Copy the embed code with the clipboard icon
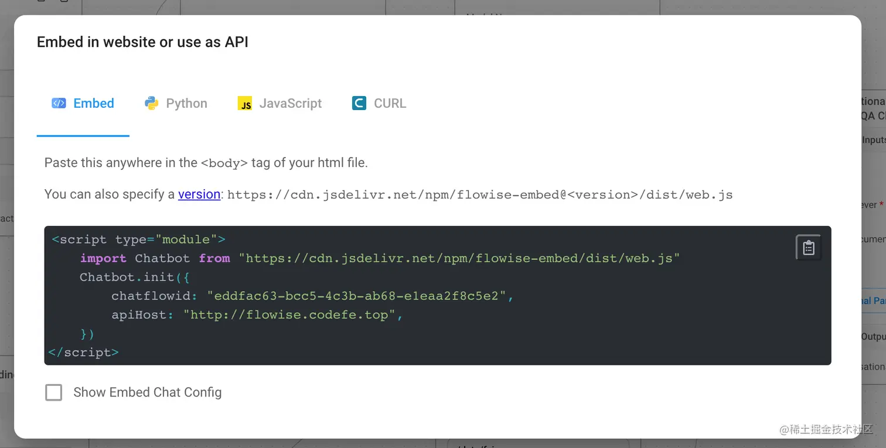The image size is (886, 448). click(809, 248)
